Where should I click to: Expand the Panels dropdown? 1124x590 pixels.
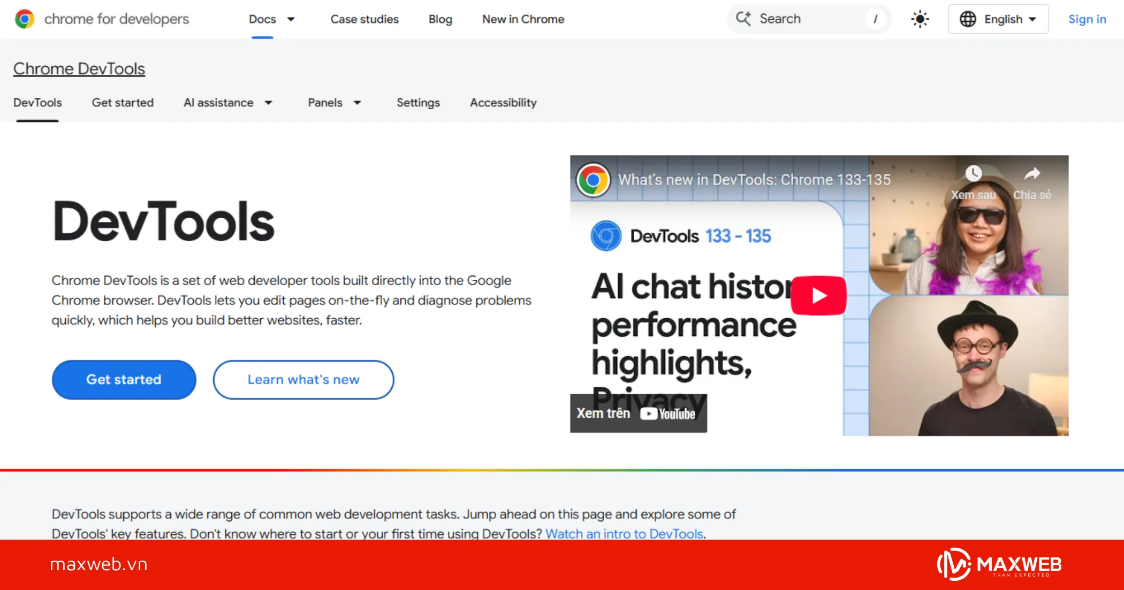(x=335, y=103)
